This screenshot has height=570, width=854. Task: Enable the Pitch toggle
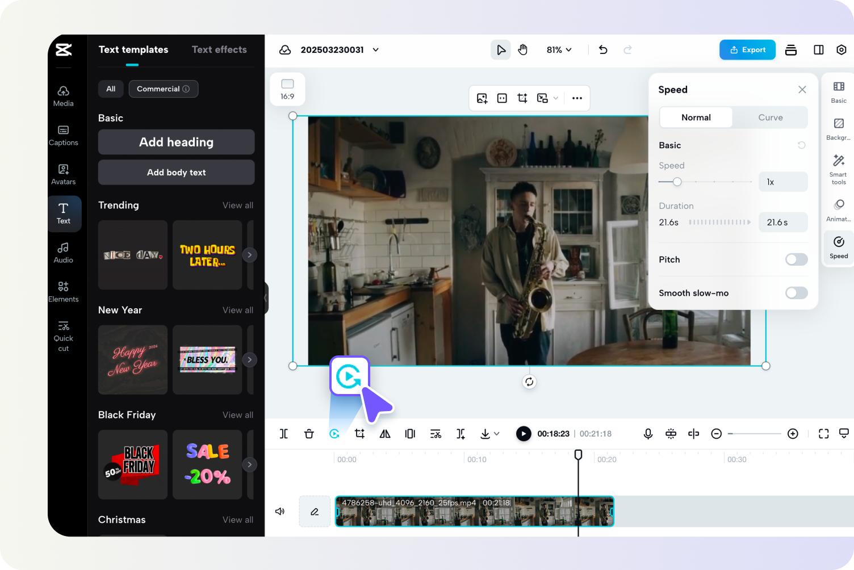pyautogui.click(x=796, y=259)
